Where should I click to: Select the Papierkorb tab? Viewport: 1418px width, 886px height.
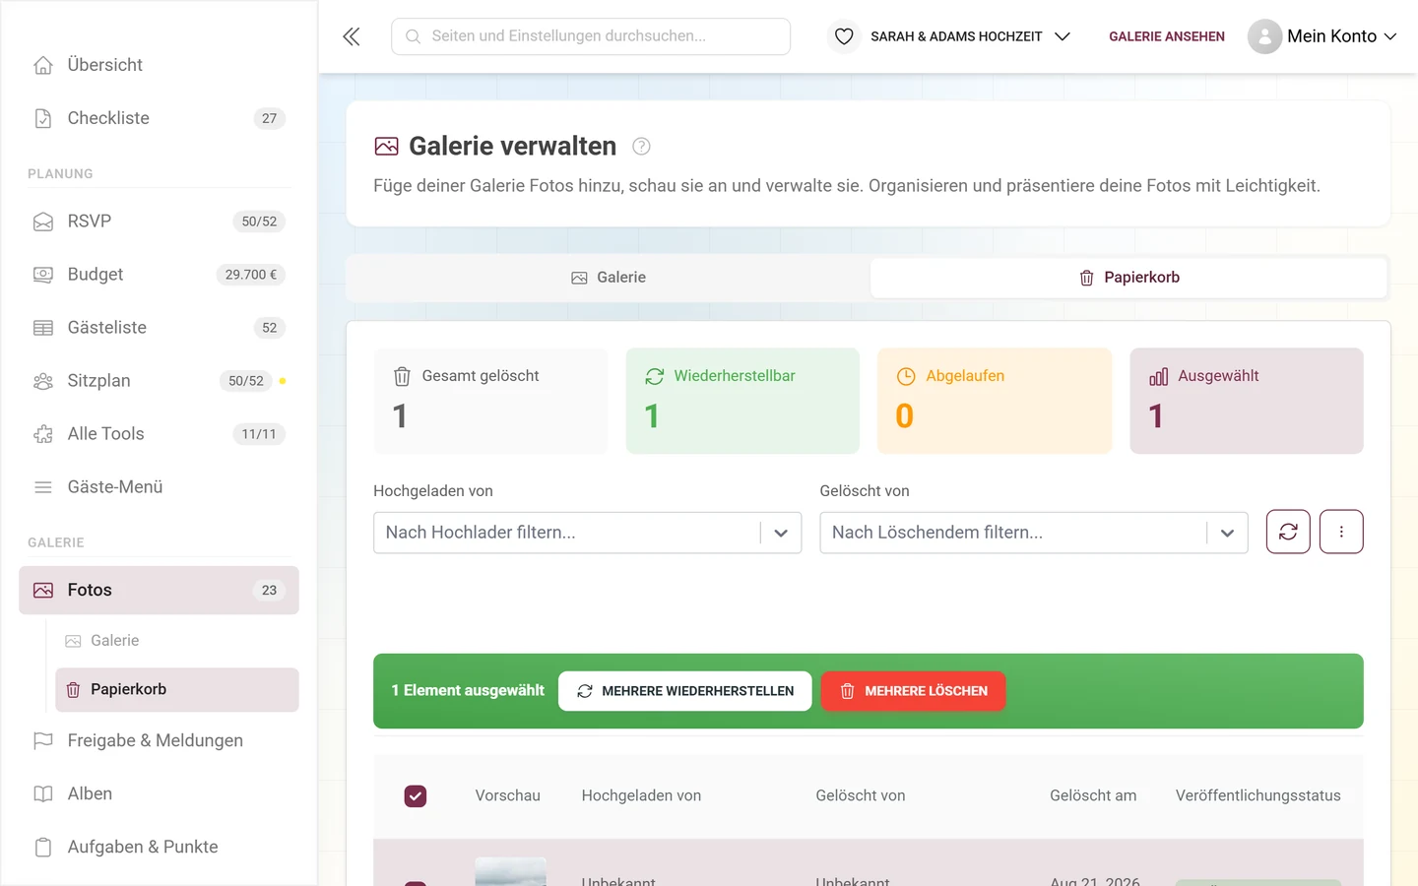[x=1129, y=278]
